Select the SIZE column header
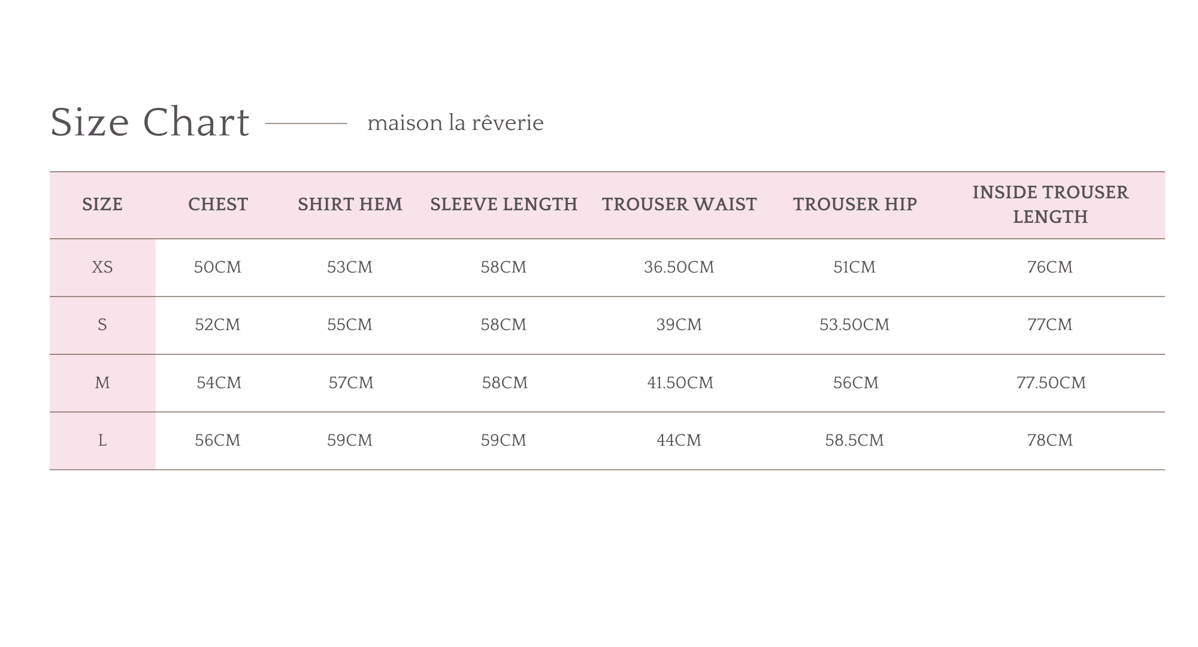1198x647 pixels. pyautogui.click(x=102, y=205)
